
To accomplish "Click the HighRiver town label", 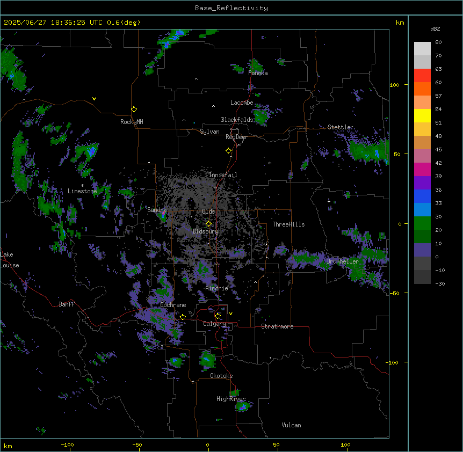I will pos(231,399).
